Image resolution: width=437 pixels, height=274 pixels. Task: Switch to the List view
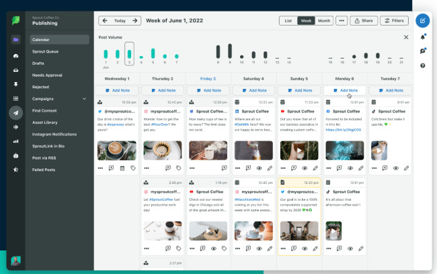click(288, 21)
